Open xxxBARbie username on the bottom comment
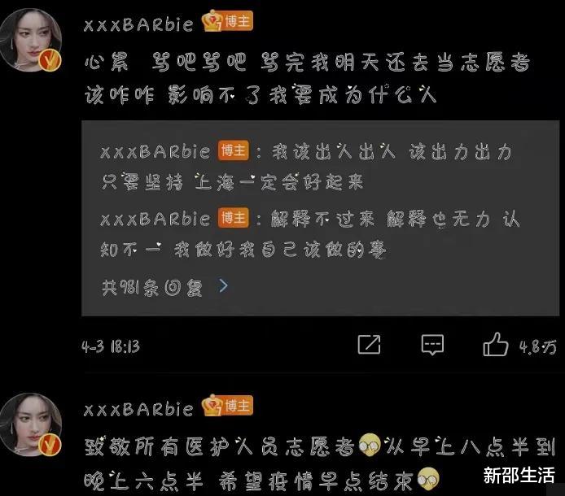 pyautogui.click(x=138, y=409)
